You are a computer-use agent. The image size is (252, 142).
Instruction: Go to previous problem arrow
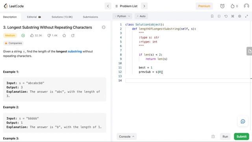[x=108, y=6]
